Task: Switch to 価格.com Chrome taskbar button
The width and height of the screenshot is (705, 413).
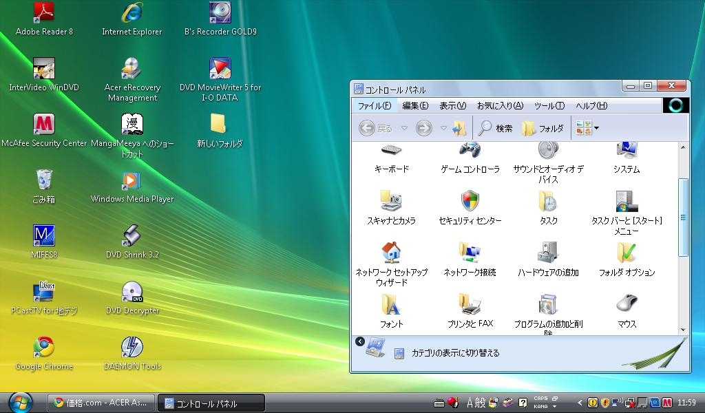Action: (x=101, y=403)
